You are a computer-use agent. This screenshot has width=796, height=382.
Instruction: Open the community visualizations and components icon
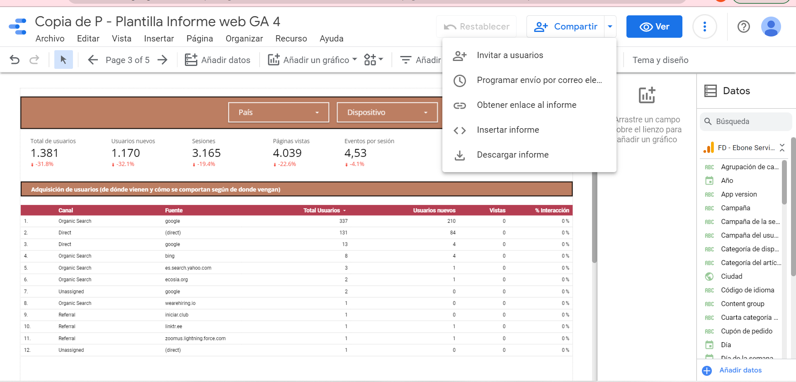[x=373, y=60]
